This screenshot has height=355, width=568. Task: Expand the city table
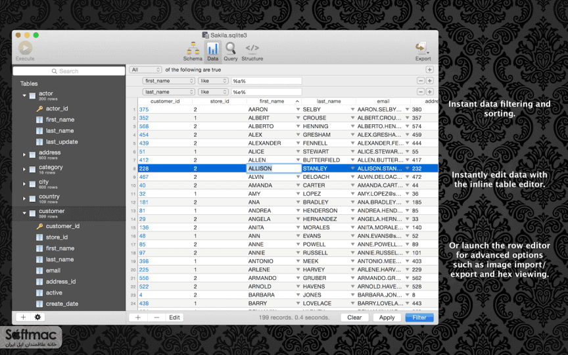pos(24,184)
